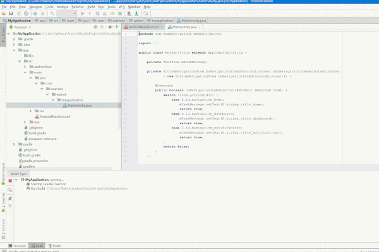379x252 pixels.
Task: Close the MainActivity.java editor tab
Action: coord(200,27)
